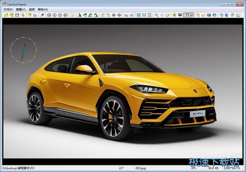This screenshot has width=246, height=172.
Task: Fit image to height icon
Action: (x=150, y=15)
